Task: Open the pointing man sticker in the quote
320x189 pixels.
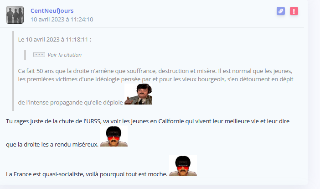Action: [139, 94]
